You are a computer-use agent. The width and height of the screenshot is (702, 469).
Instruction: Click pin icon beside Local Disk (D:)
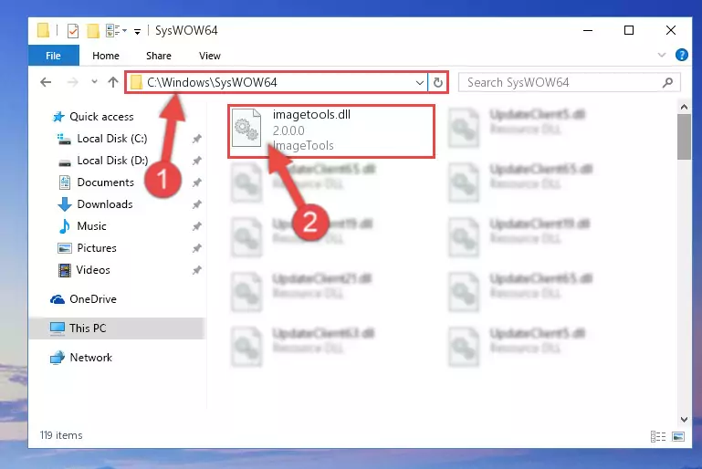pos(196,161)
